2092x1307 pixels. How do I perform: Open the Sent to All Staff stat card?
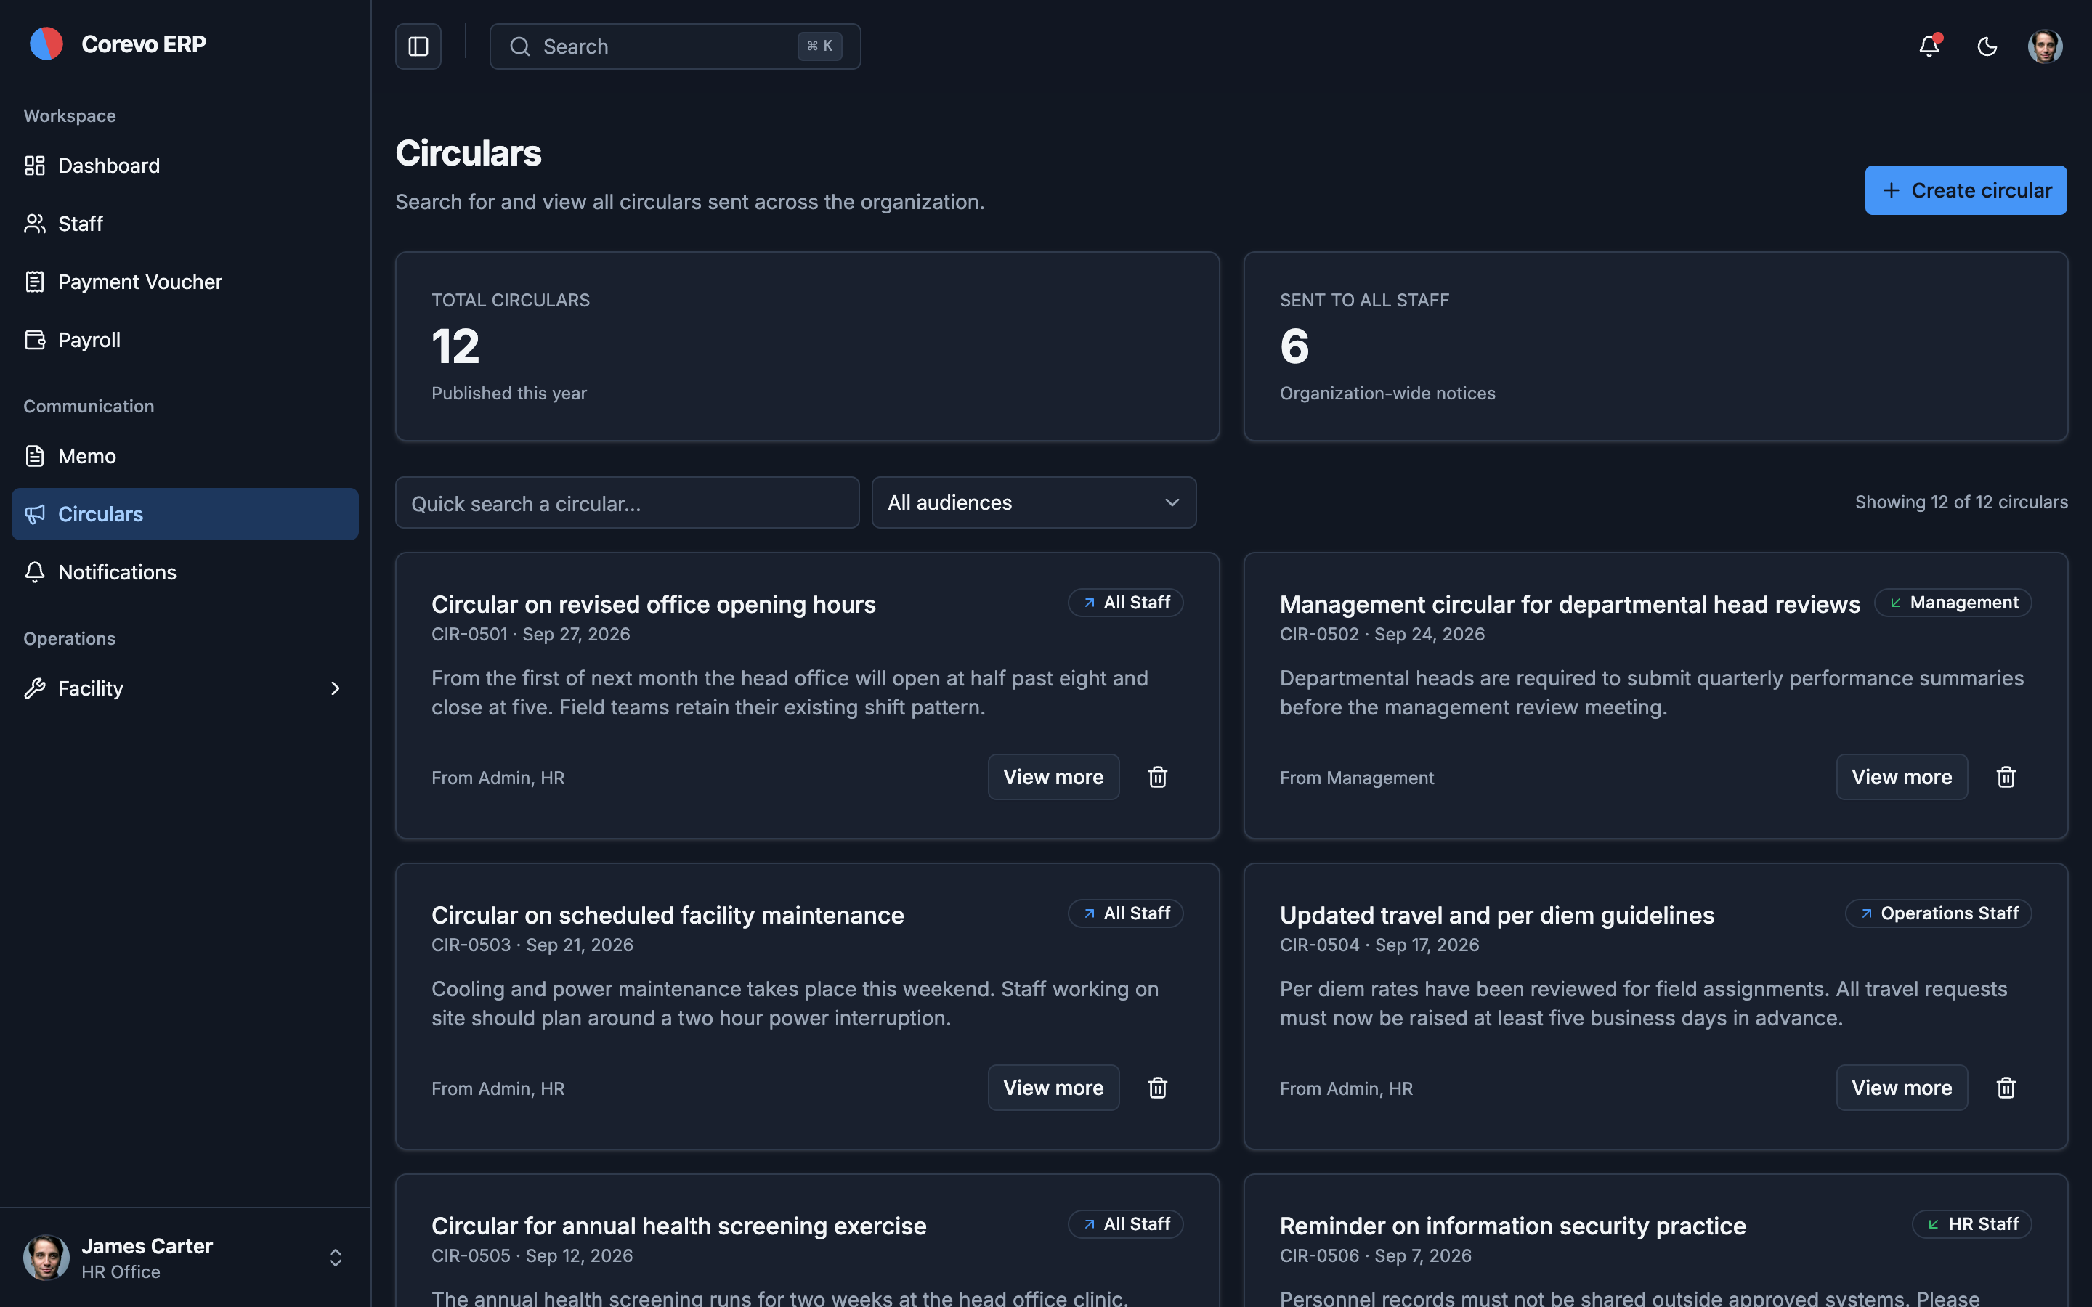[x=1655, y=346]
